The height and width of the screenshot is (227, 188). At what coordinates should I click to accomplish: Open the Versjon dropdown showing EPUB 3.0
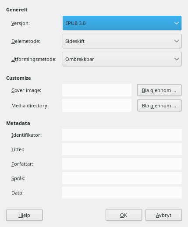click(x=122, y=23)
